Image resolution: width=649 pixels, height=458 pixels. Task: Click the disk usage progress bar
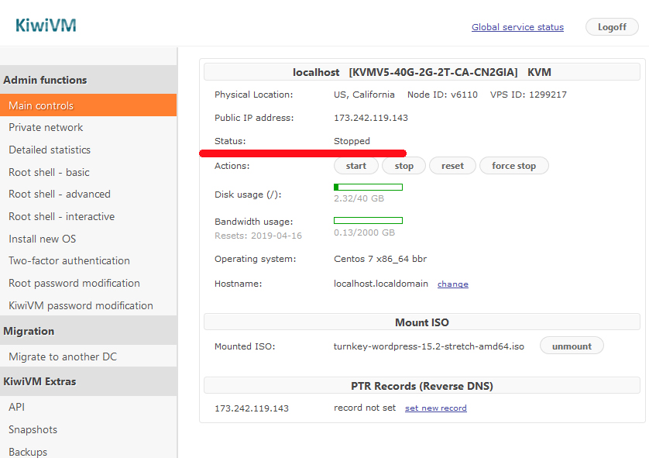(368, 187)
